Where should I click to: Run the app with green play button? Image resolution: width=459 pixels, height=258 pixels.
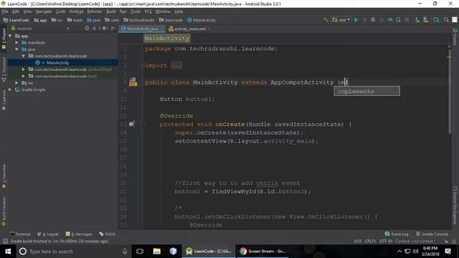click(356, 20)
